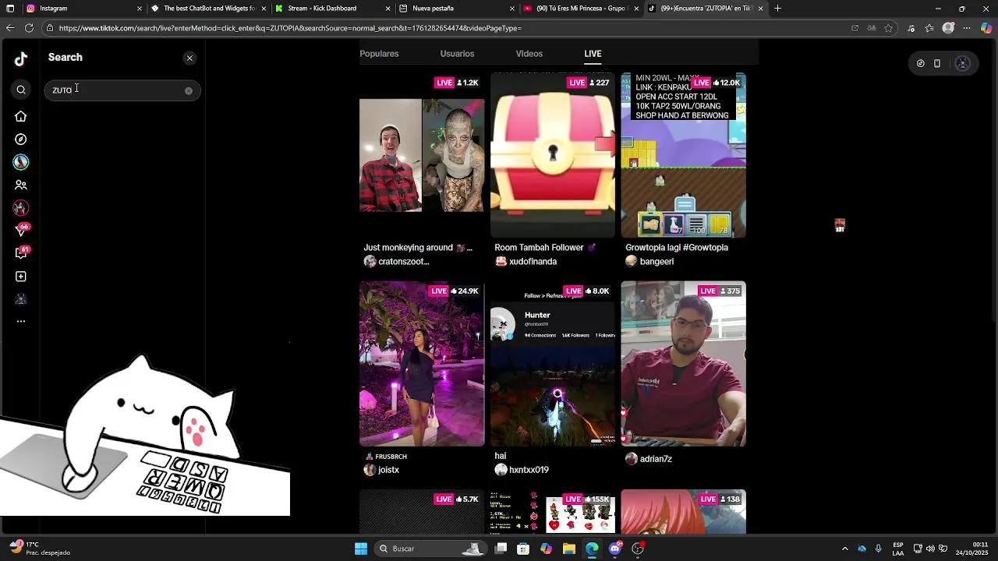Open a new browser tab
998x561 pixels.
[x=777, y=9]
